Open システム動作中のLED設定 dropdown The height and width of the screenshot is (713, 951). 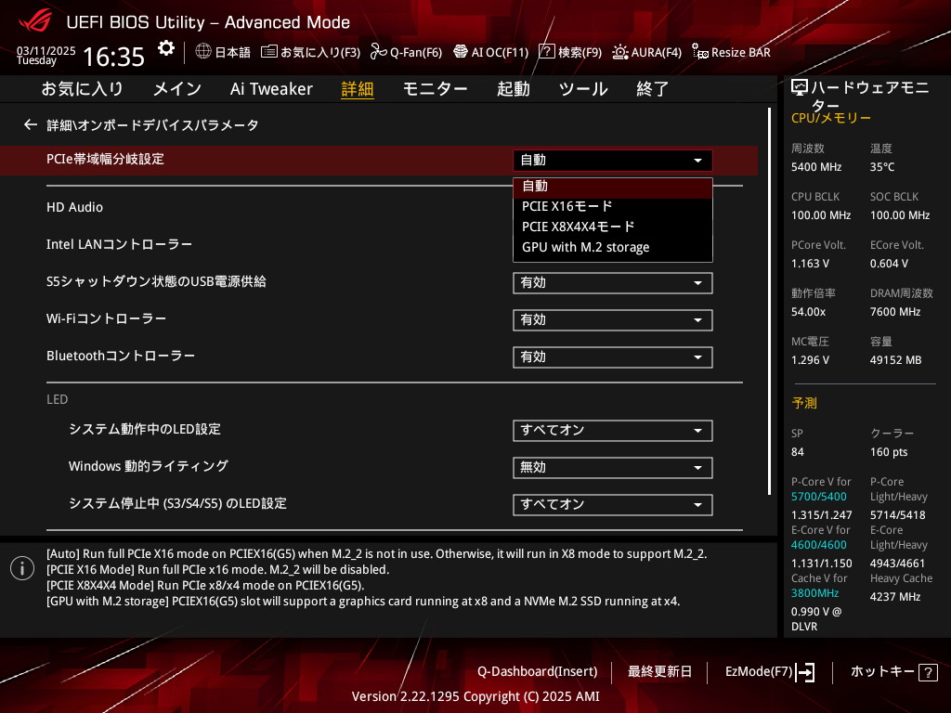click(613, 431)
